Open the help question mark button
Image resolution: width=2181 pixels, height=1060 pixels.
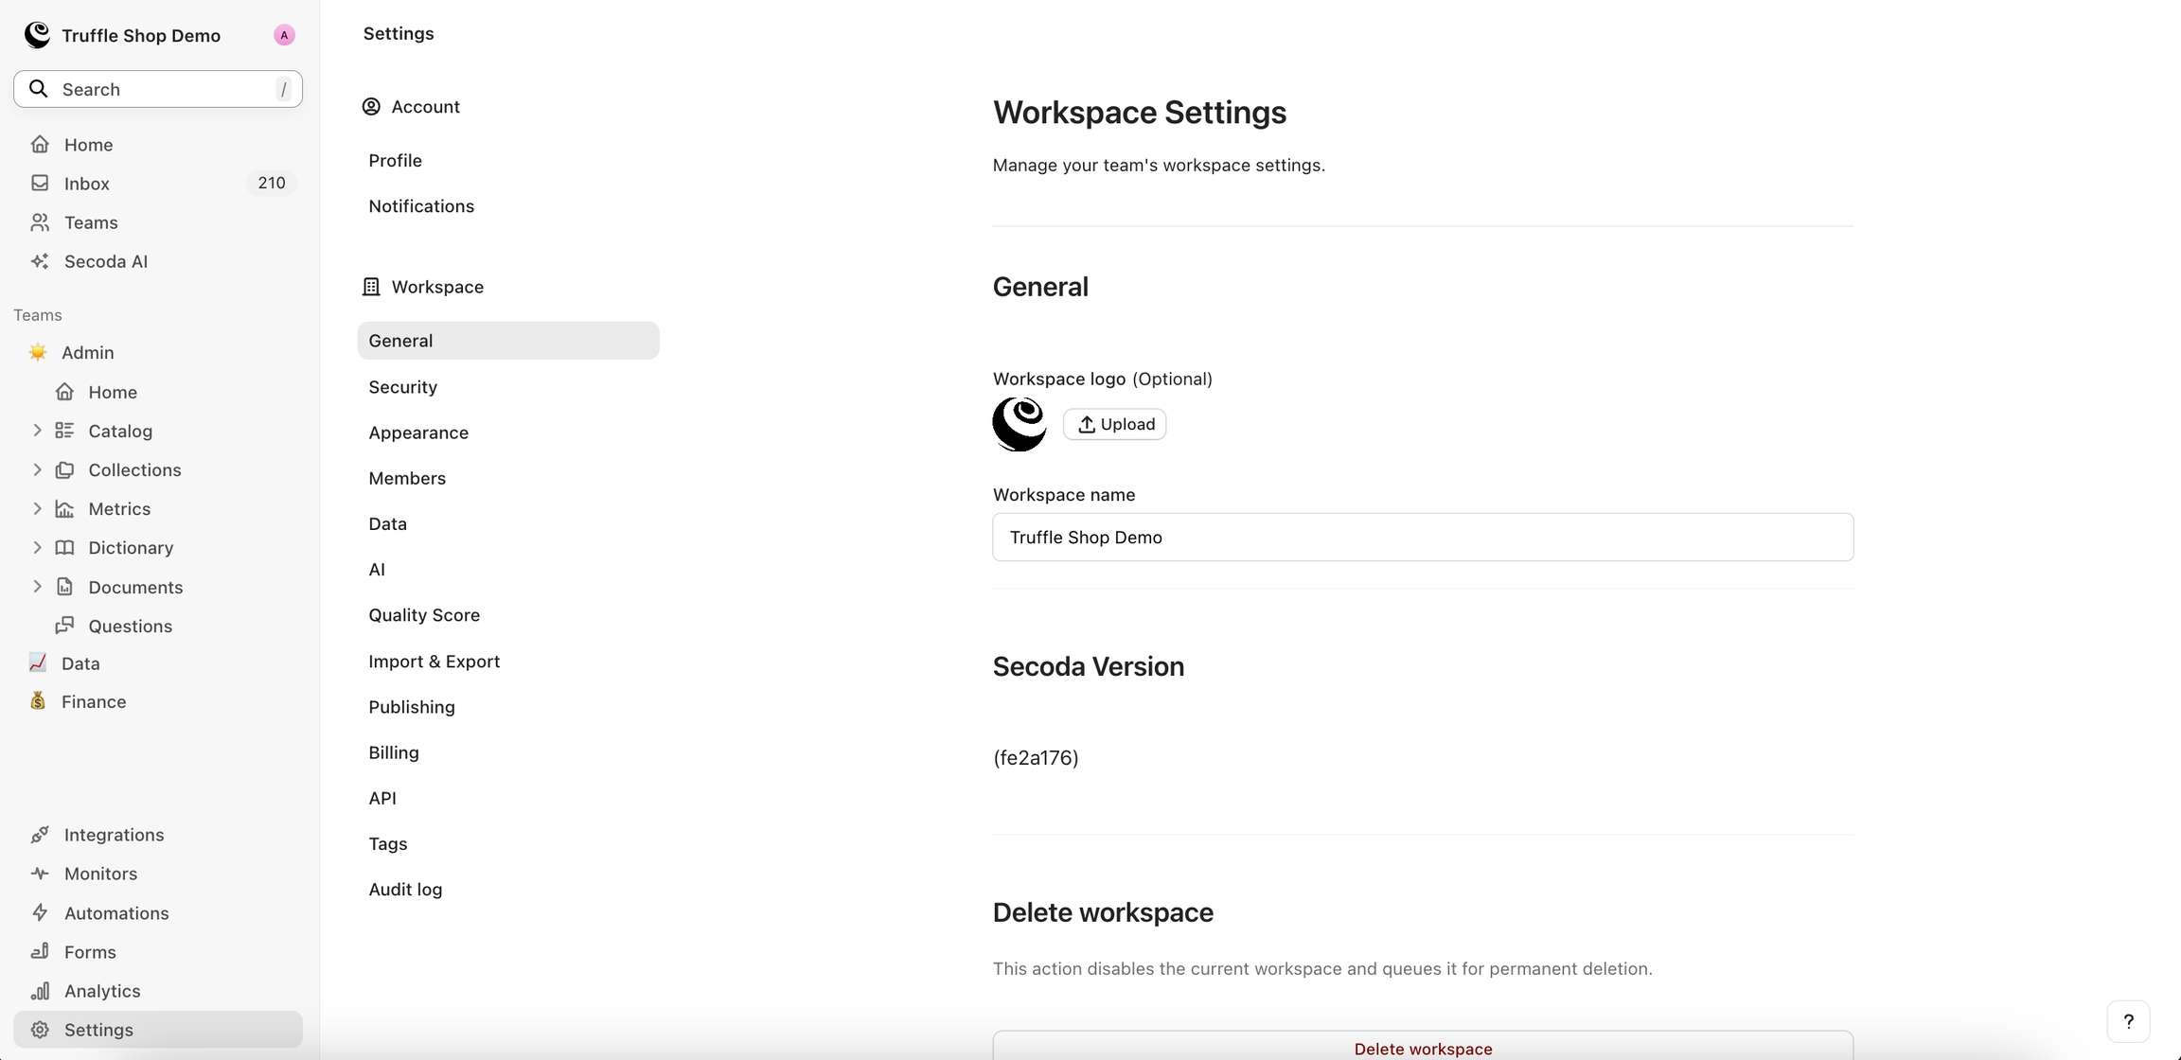point(2128,1021)
